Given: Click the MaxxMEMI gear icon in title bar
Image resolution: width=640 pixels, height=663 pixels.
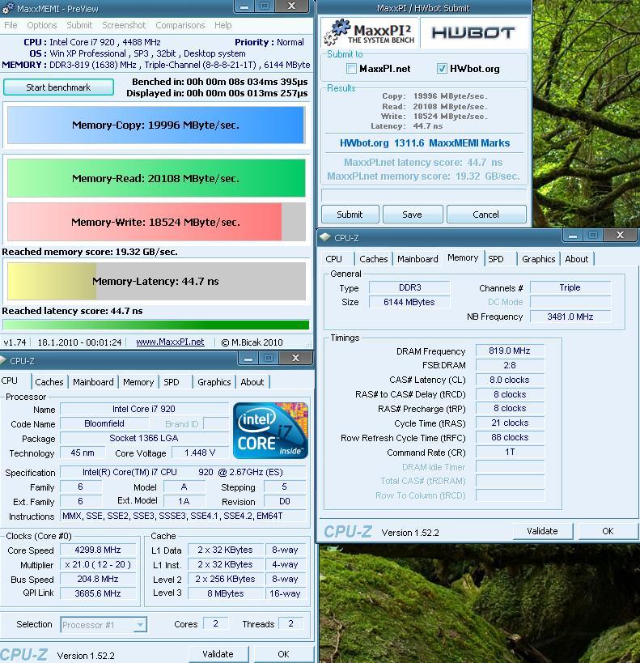Looking at the screenshot, I should 7,8.
